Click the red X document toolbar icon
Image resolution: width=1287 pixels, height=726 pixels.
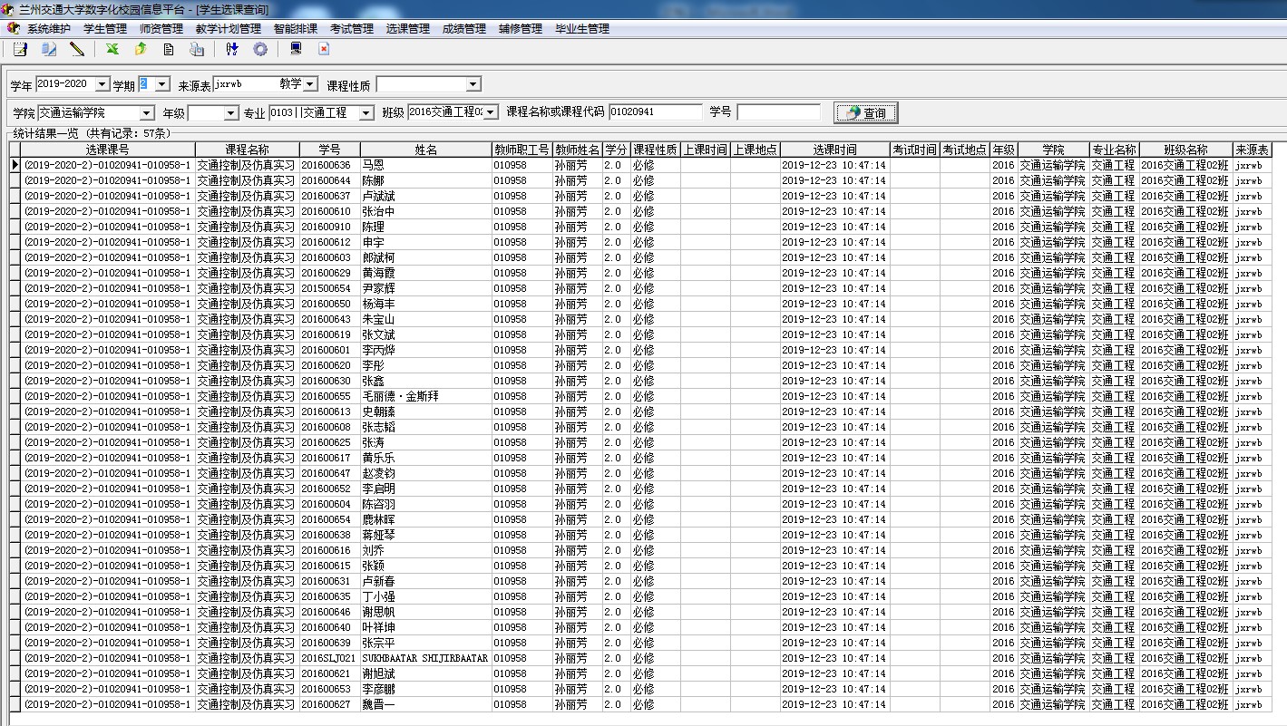point(324,50)
